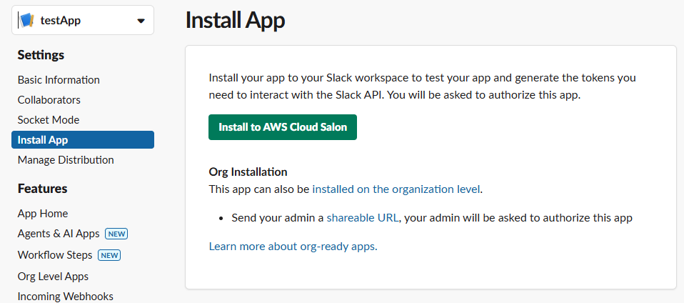684x303 pixels.
Task: Click the Org Installation heading
Action: pyautogui.click(x=248, y=172)
